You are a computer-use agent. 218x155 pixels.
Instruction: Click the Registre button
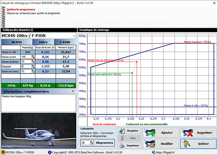(x=129, y=131)
